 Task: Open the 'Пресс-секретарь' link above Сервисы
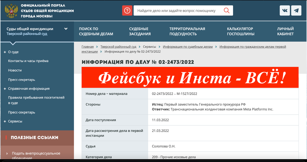(x=21, y=112)
